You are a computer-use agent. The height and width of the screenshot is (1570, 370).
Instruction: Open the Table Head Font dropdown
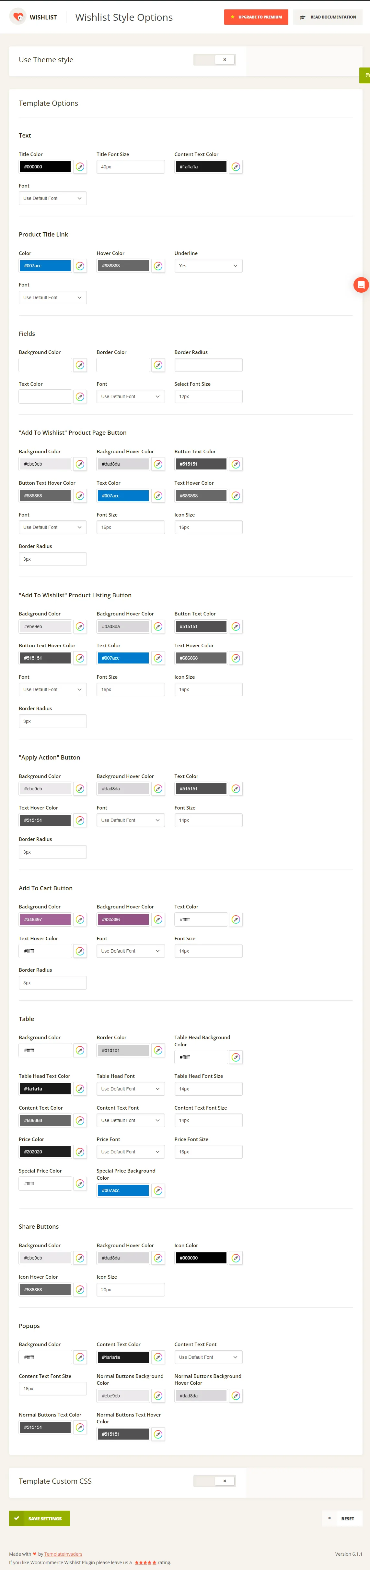130,1089
